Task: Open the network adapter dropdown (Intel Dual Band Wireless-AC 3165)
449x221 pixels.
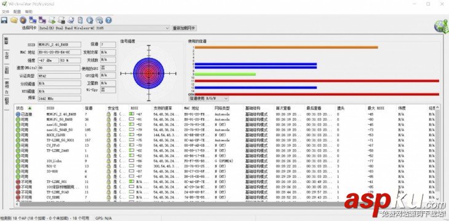Action: [104, 28]
